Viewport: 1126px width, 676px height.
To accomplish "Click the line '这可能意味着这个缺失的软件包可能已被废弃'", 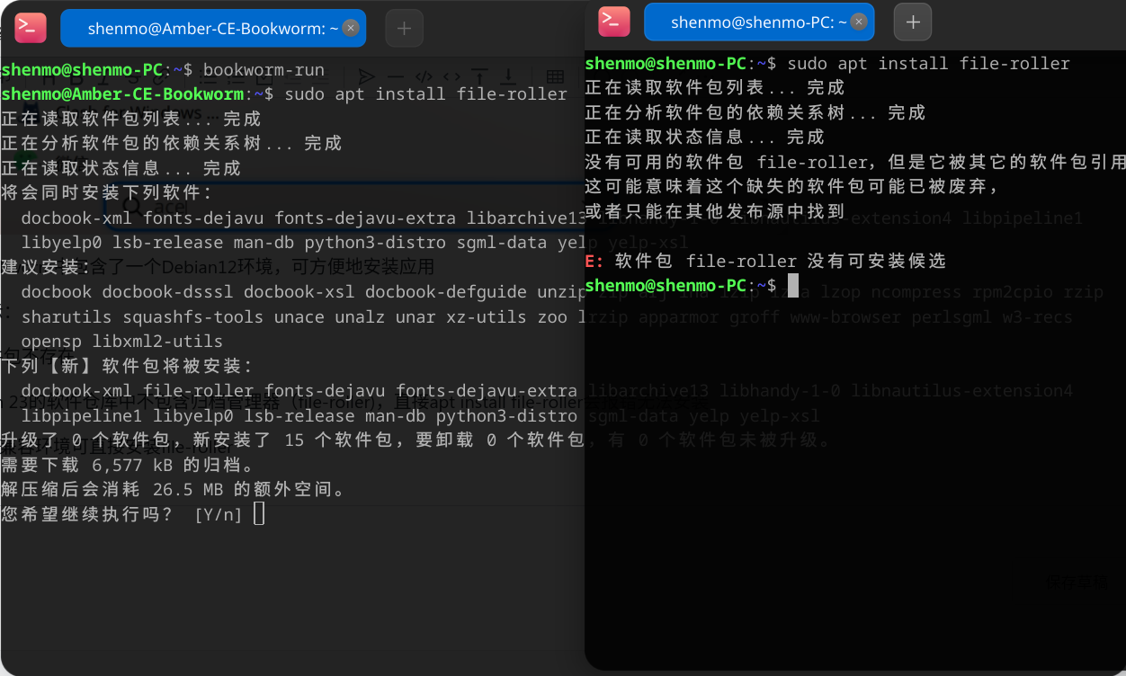I will point(792,186).
